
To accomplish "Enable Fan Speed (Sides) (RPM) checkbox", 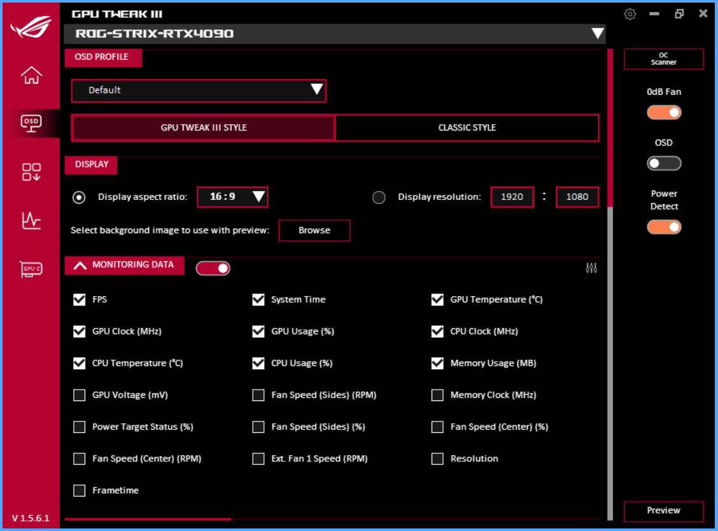I will click(258, 395).
